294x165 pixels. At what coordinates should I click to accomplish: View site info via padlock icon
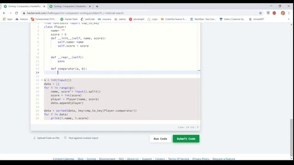24,13
